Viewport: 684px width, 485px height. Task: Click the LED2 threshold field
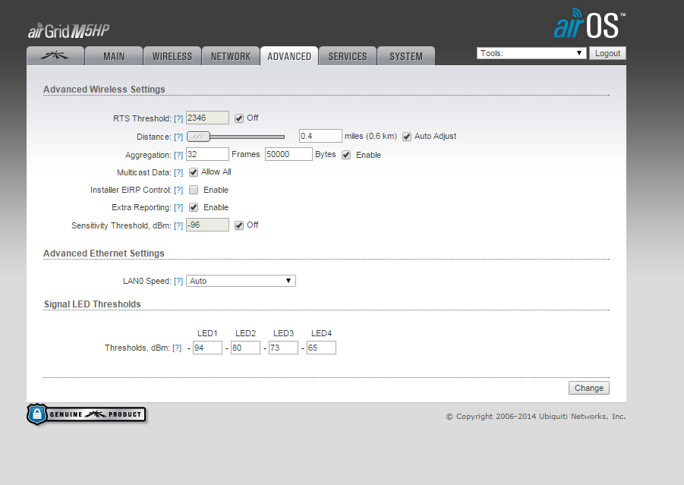click(246, 348)
